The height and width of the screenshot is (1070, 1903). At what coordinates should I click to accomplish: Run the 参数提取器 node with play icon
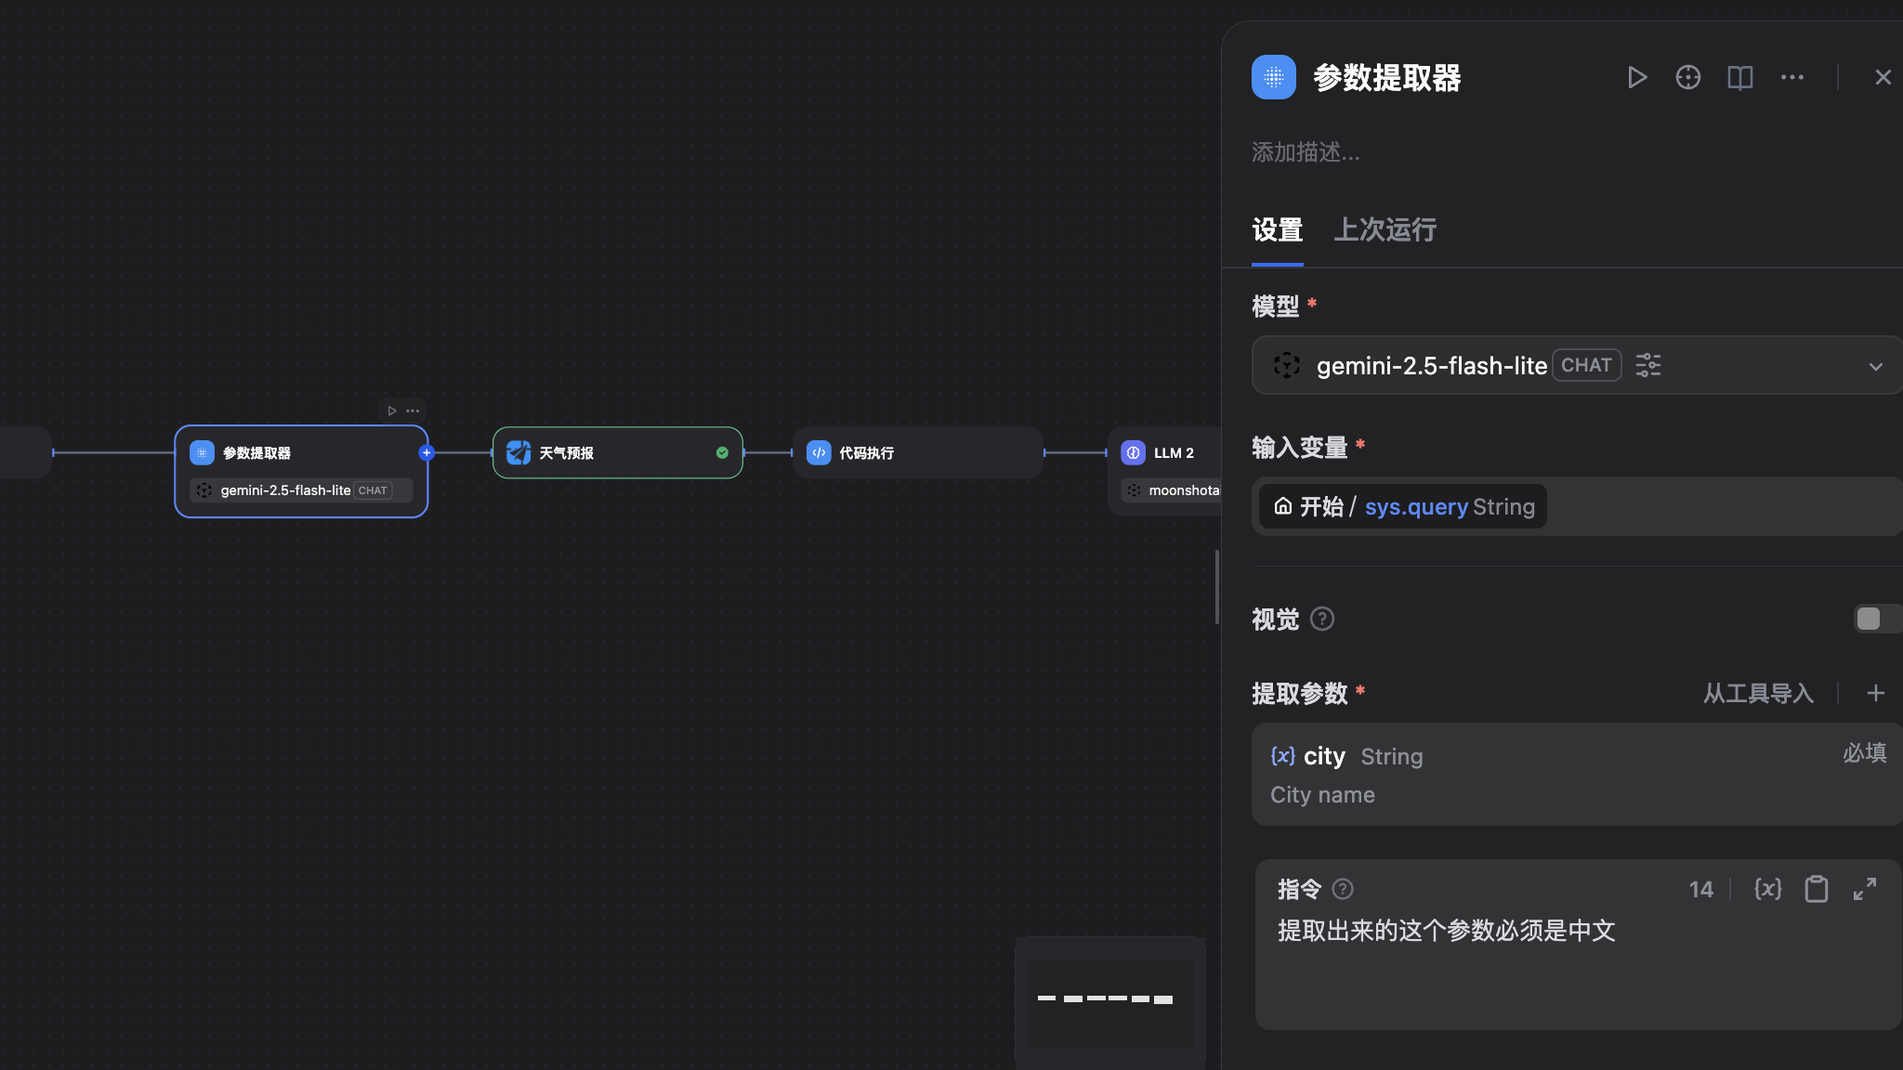coord(1637,77)
